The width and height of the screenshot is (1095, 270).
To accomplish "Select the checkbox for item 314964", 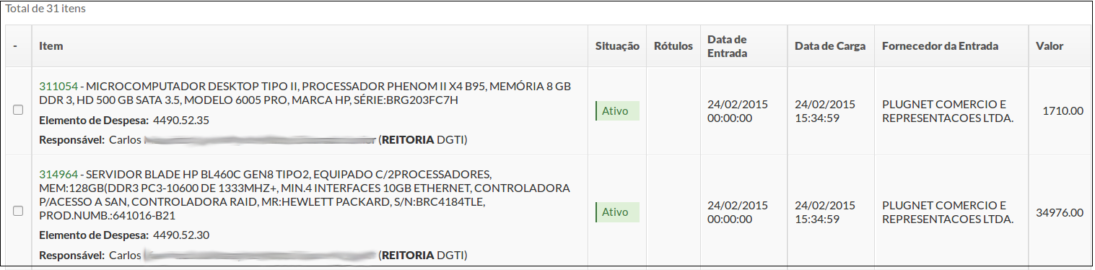I will point(18,211).
